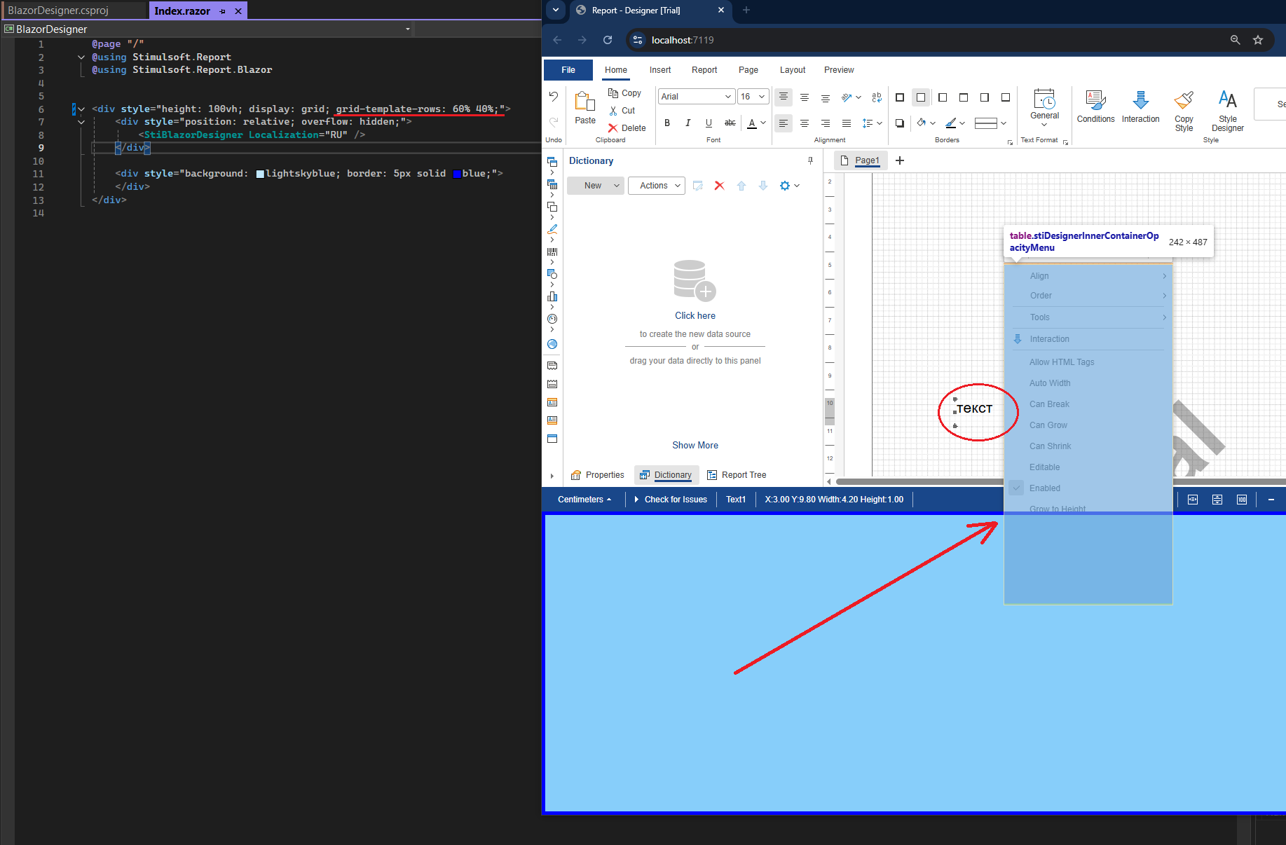Click the Interaction ribbon button
The width and height of the screenshot is (1286, 845).
pyautogui.click(x=1140, y=107)
